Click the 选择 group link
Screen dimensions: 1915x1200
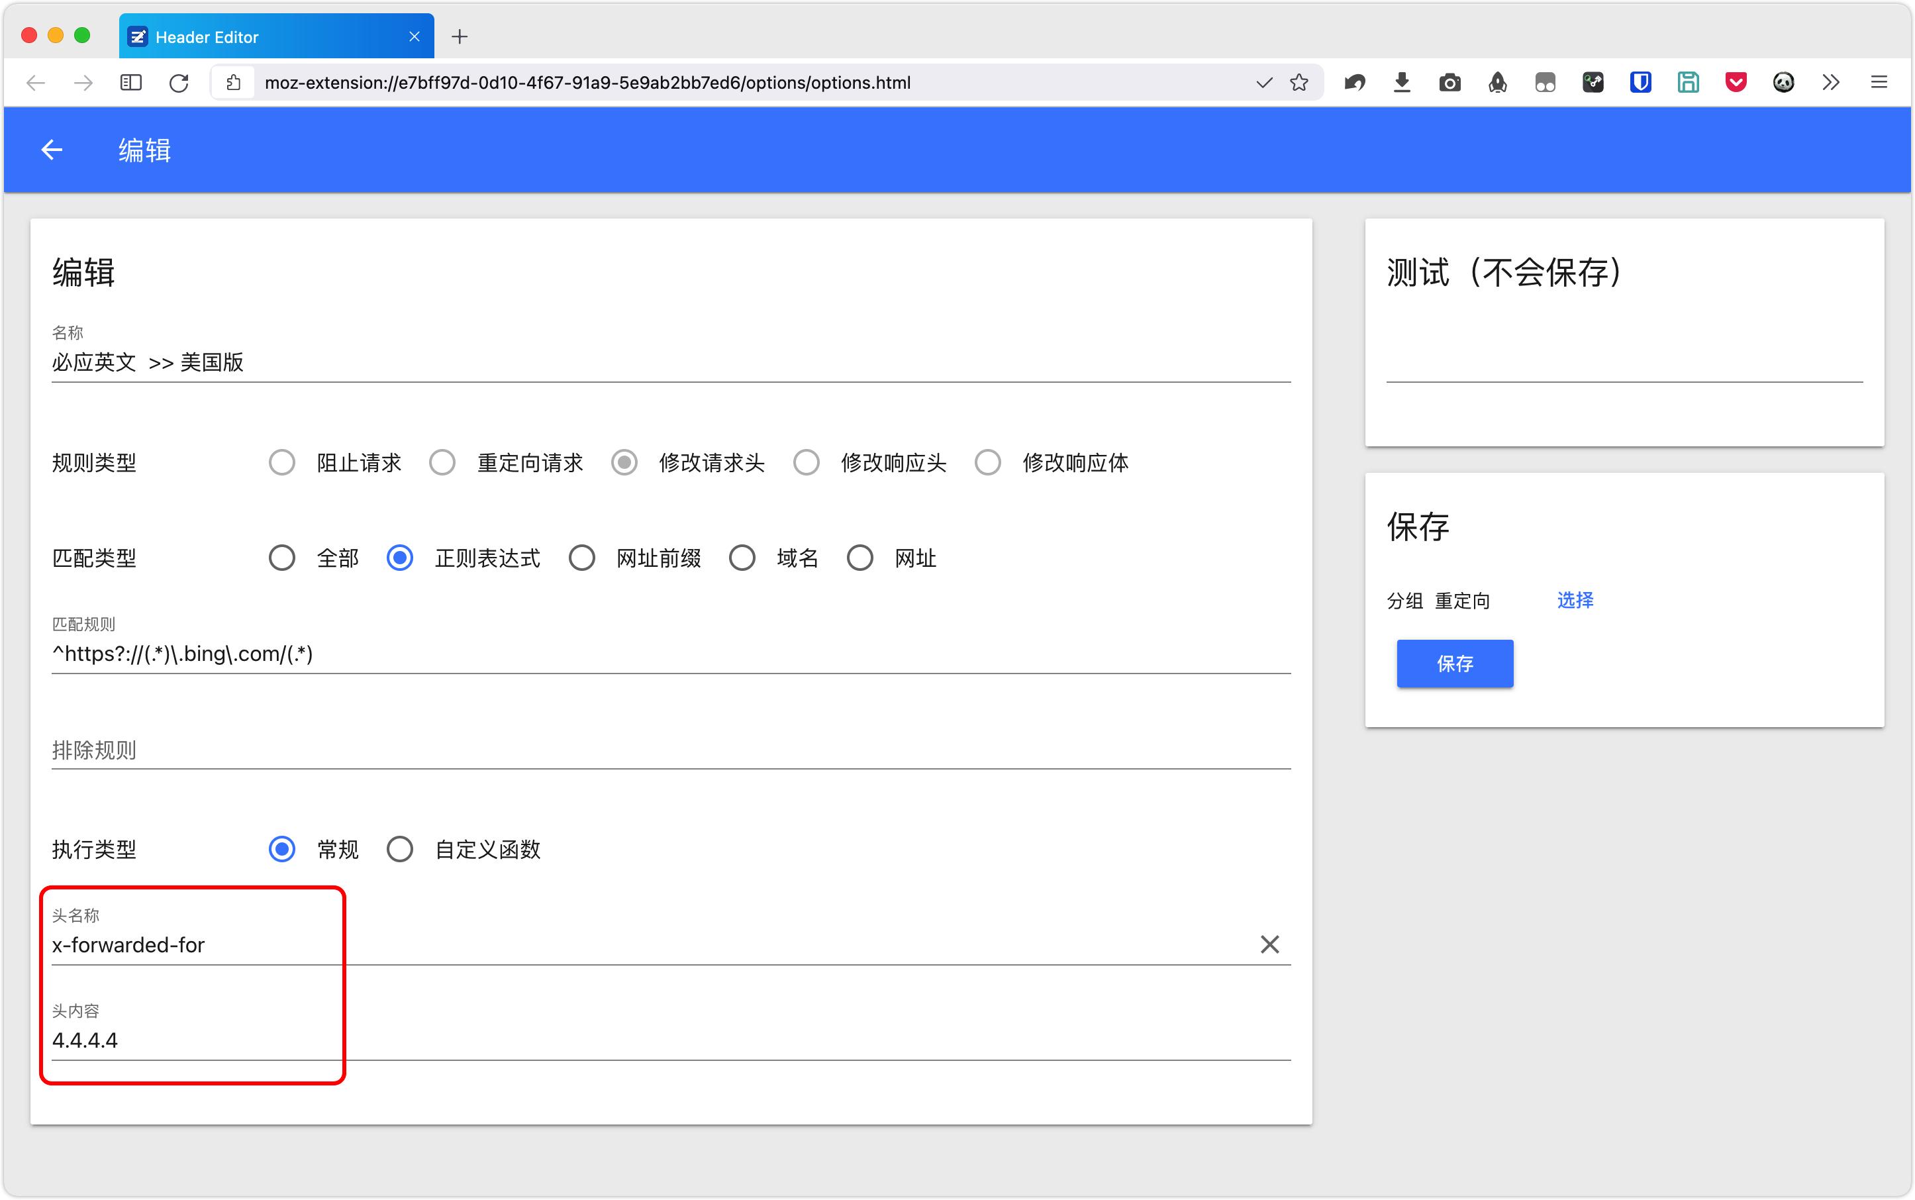(x=1575, y=600)
